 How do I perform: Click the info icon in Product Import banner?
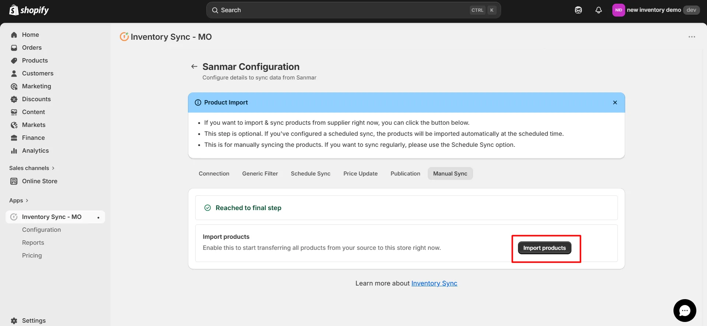click(x=198, y=103)
